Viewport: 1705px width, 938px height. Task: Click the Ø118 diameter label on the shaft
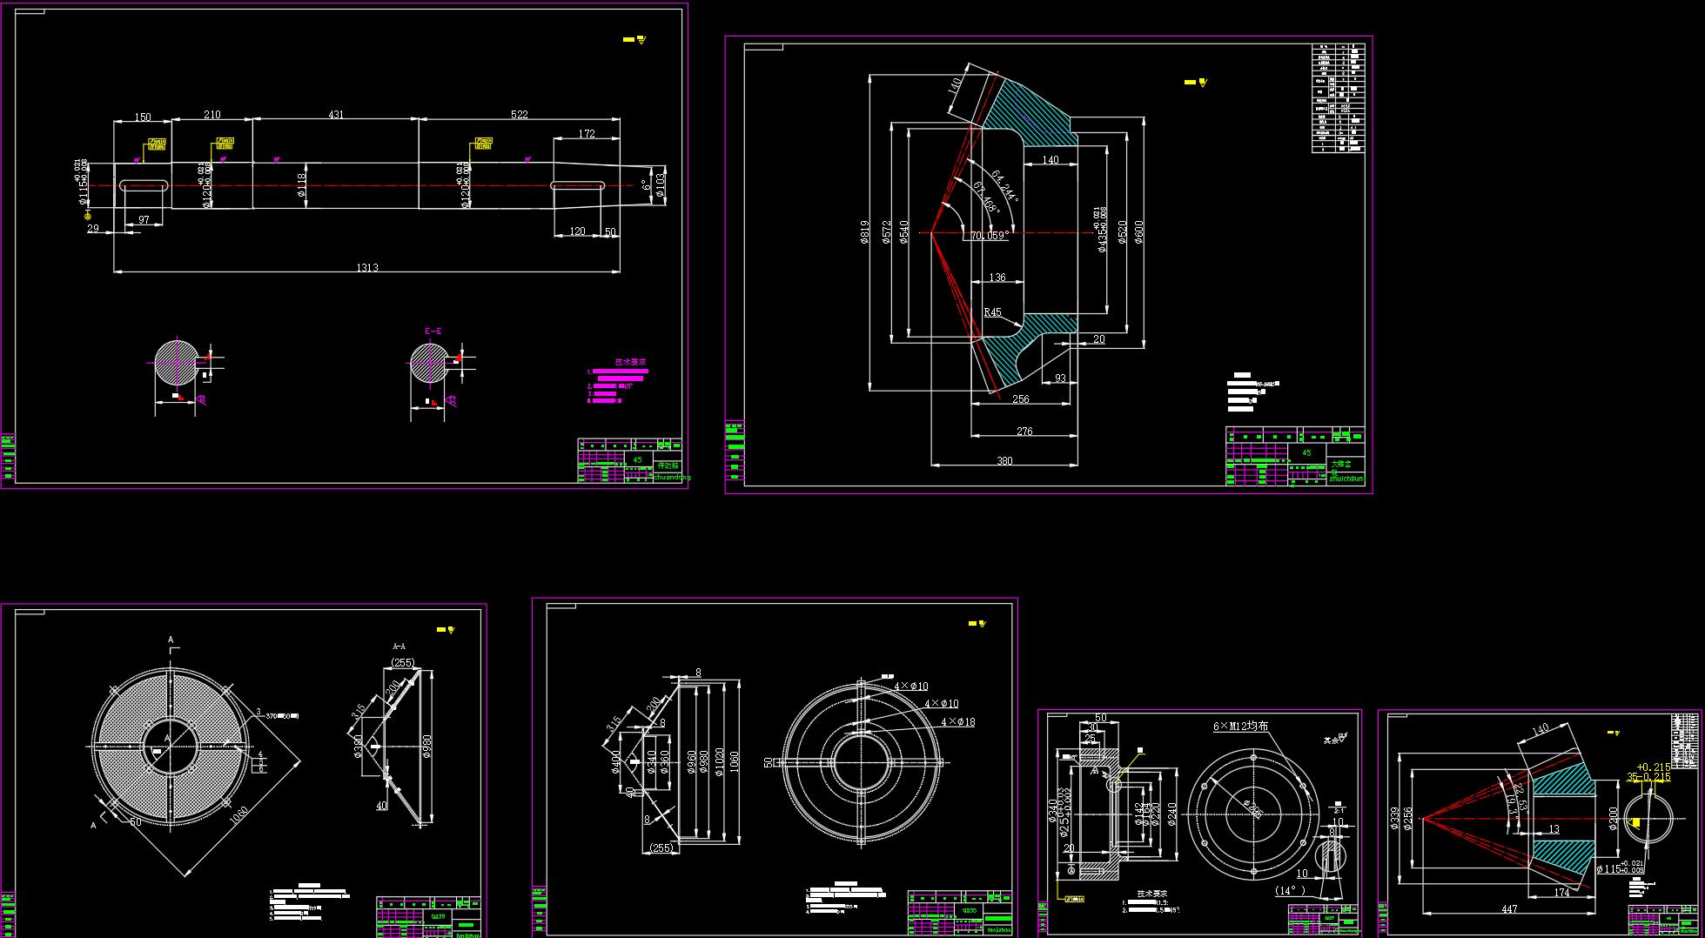(302, 184)
